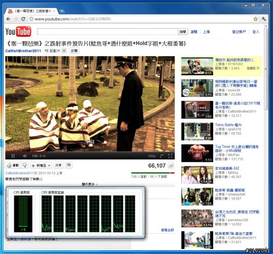Open a new tab with the plus button
Viewport: 273px width, 254px height.
(x=62, y=12)
